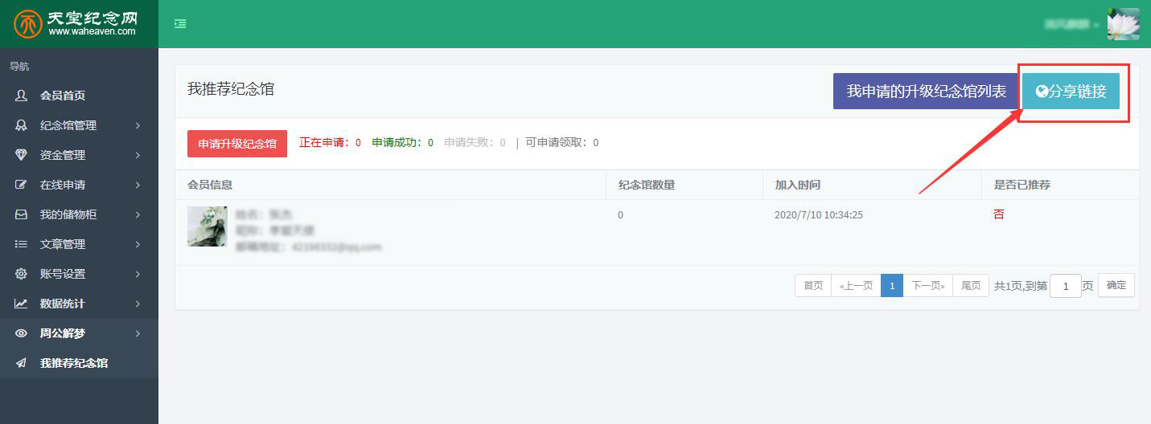The image size is (1151, 424).
Task: Click the 我的储物柜 envelope icon
Action: [x=22, y=214]
